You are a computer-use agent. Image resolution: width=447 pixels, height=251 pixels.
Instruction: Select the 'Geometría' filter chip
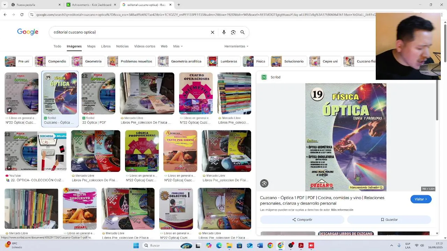point(88,61)
